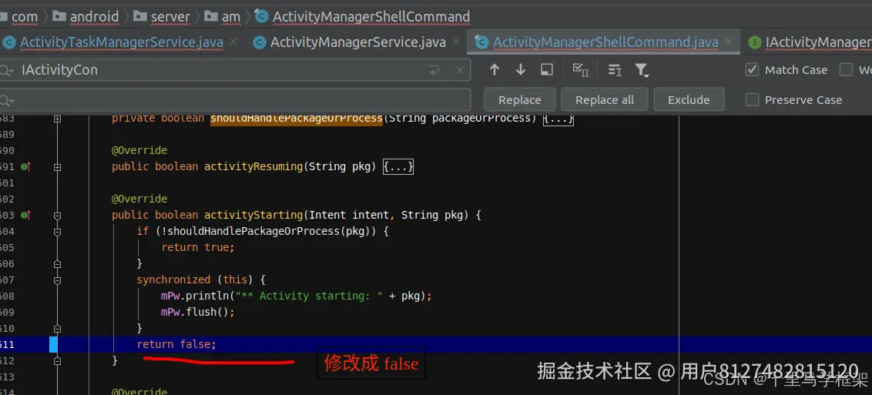Click the am breadcrumb folder
The width and height of the screenshot is (872, 395).
coord(223,17)
